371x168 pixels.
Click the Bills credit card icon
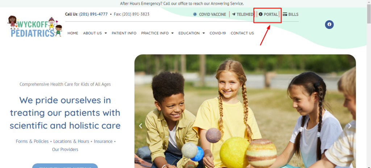click(x=285, y=14)
